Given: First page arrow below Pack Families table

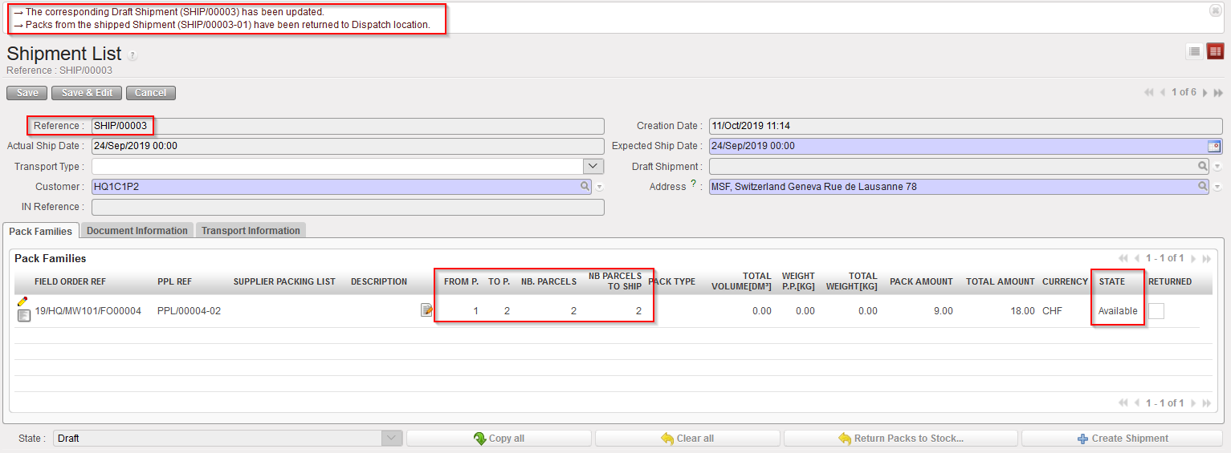Looking at the screenshot, I should pos(1123,403).
